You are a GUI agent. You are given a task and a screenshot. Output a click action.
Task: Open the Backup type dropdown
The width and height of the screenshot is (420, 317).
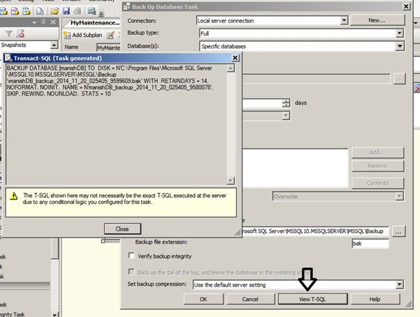(399, 33)
